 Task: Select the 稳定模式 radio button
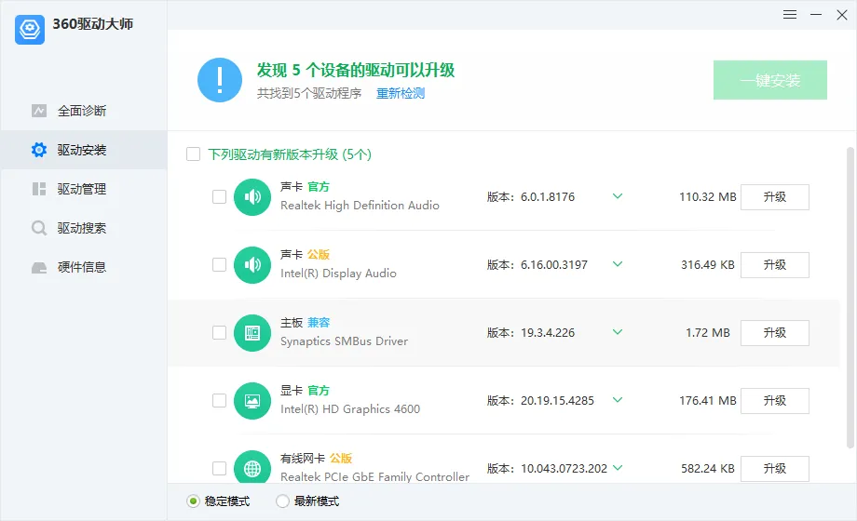click(193, 501)
